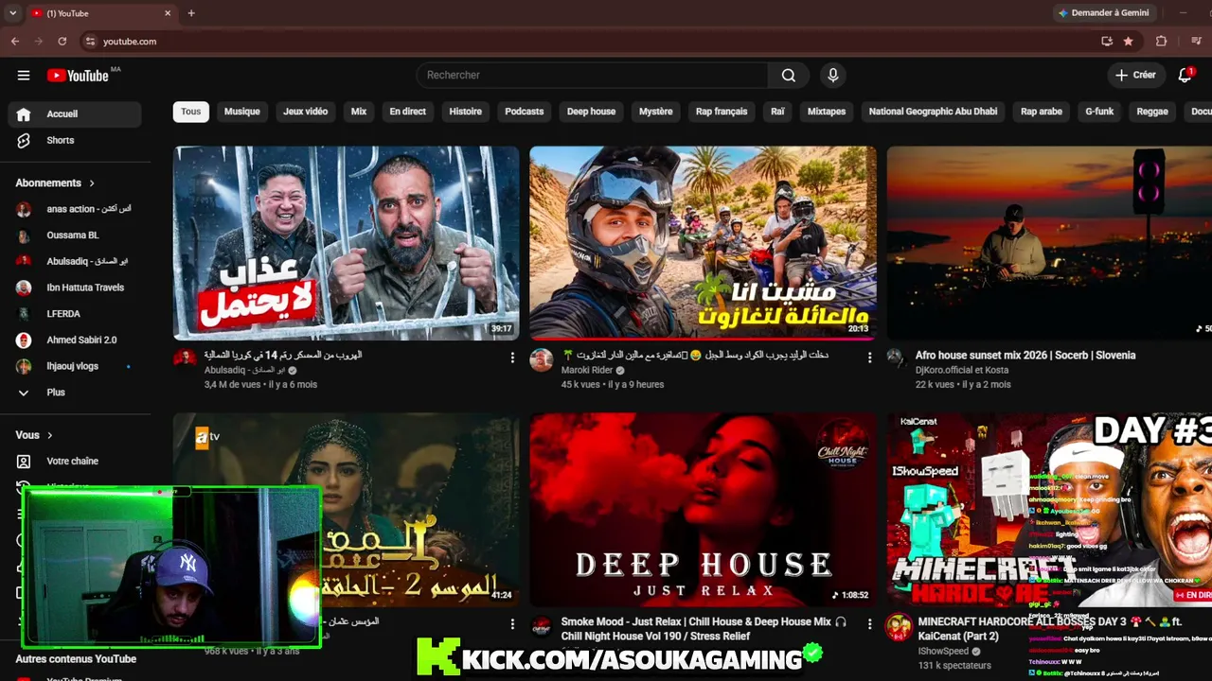Screen dimensions: 1212x681
Task: Open Ihjaouj vlogs channel in sidebar
Action: [75, 366]
